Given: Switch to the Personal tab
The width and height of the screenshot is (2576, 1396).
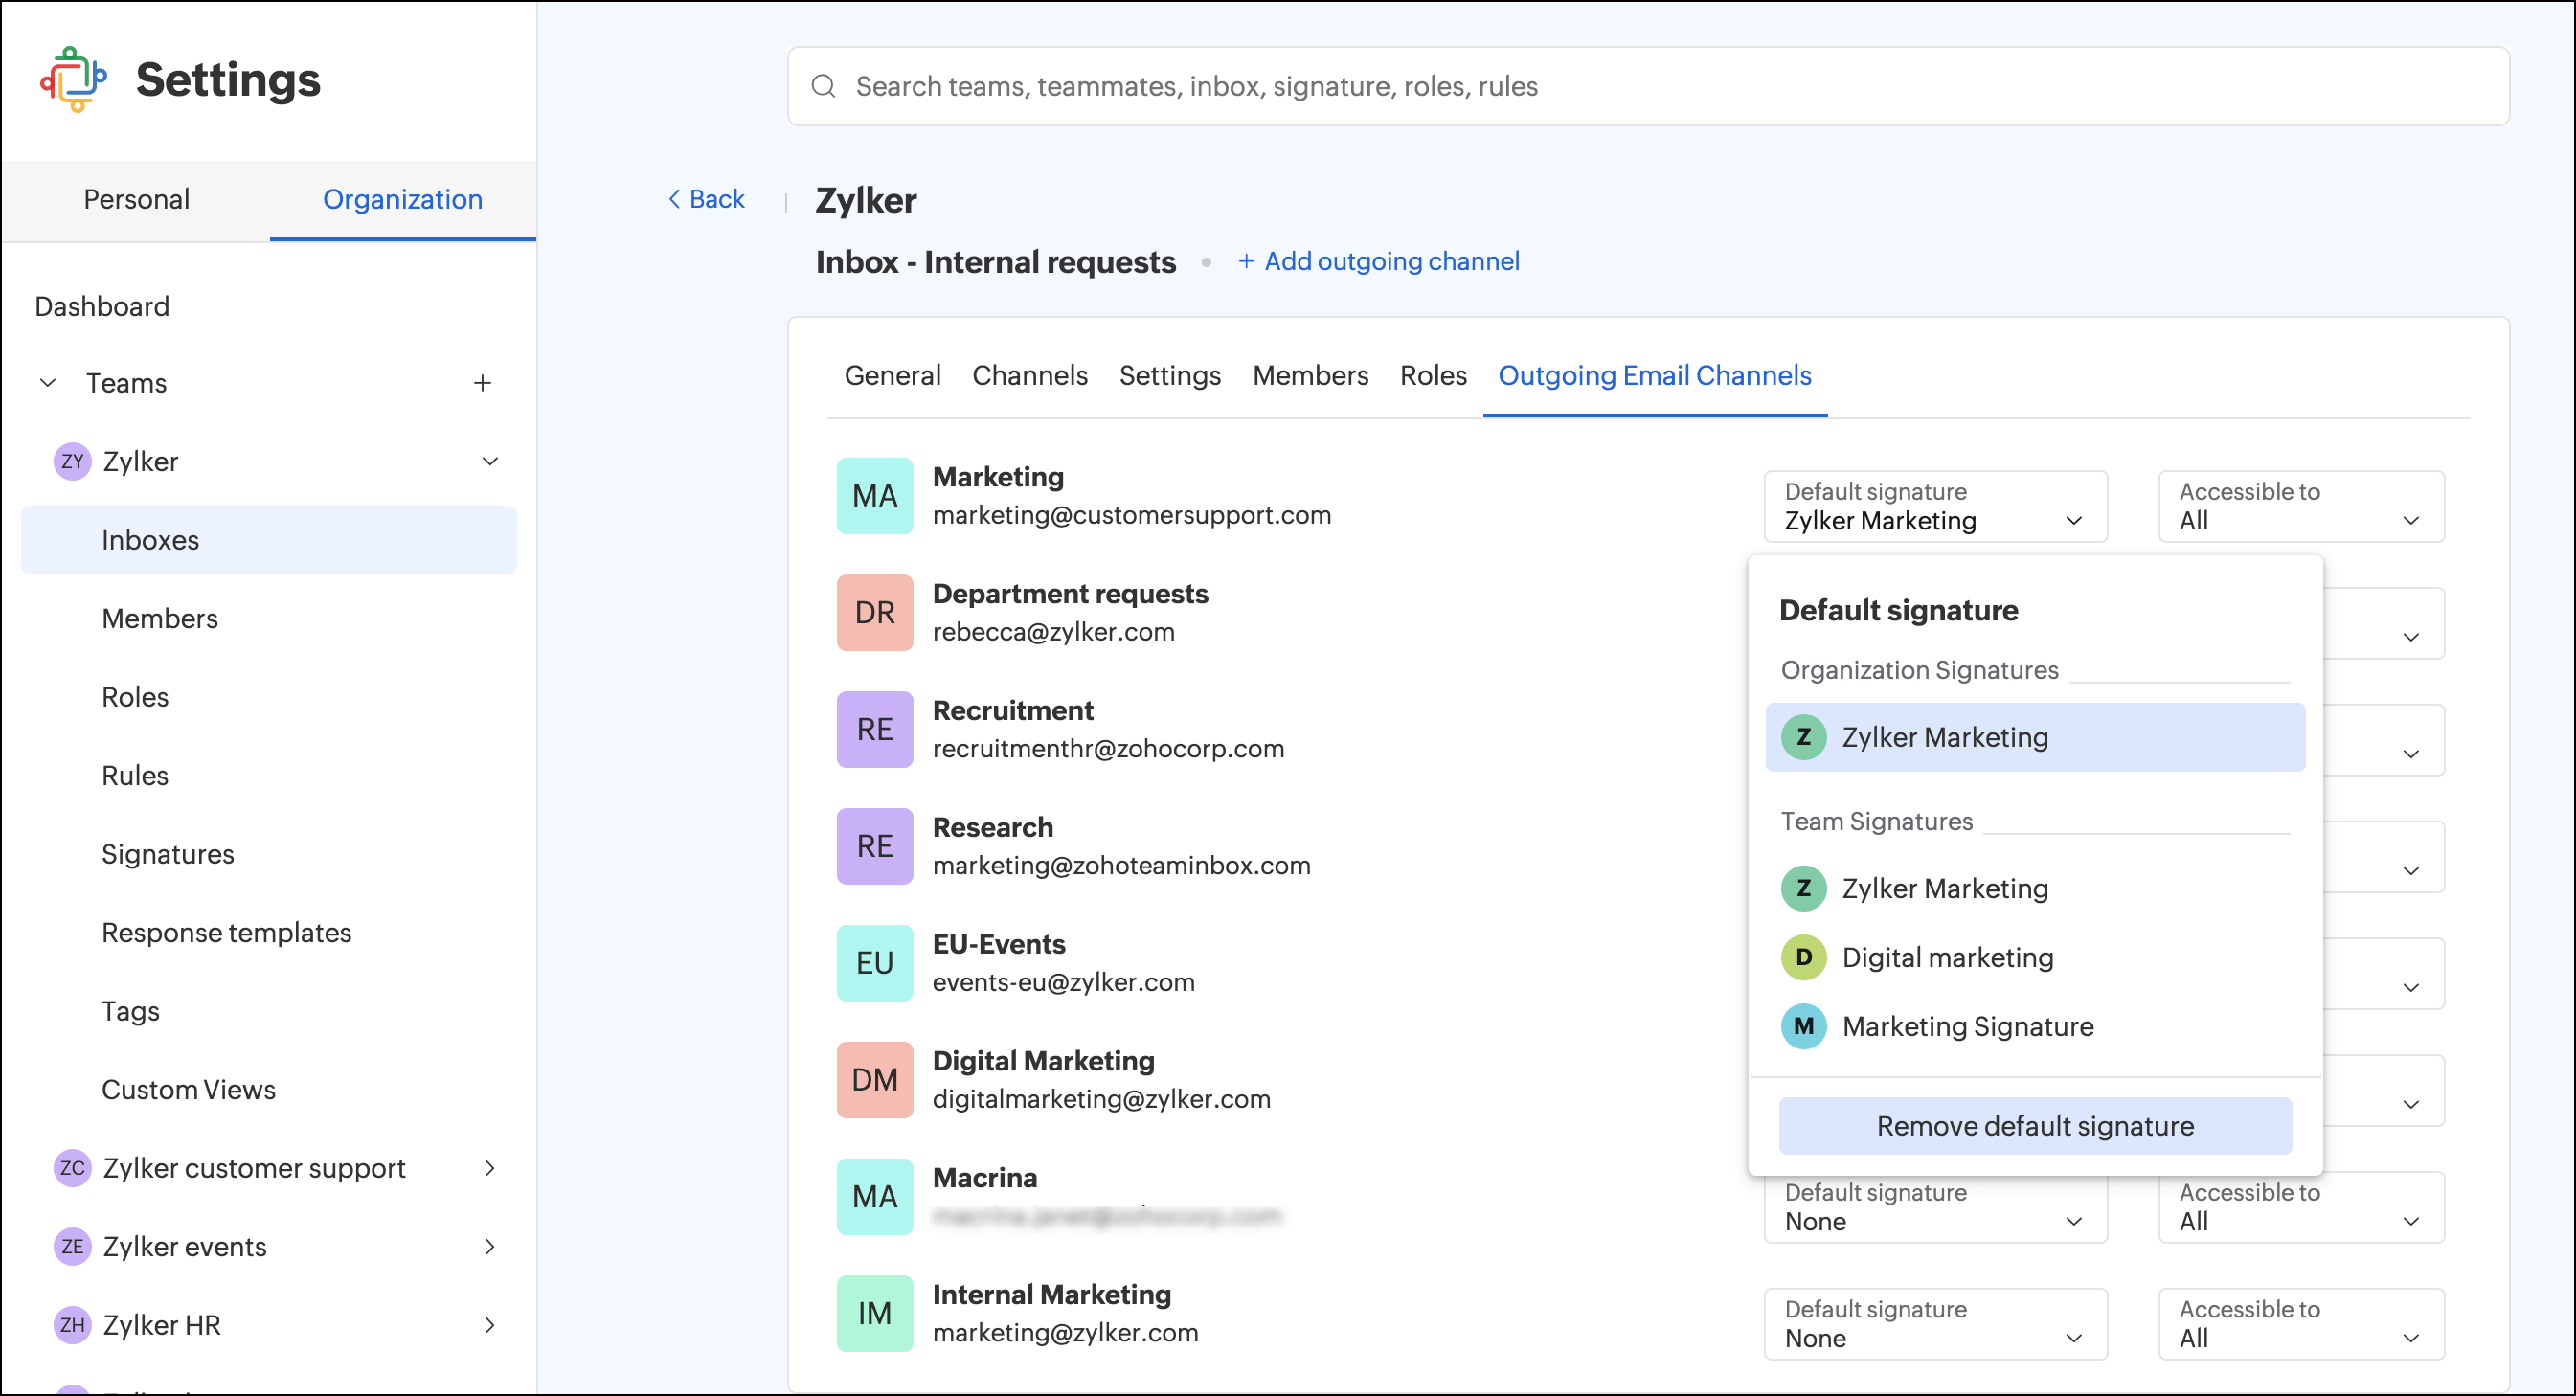Looking at the screenshot, I should click(x=136, y=199).
